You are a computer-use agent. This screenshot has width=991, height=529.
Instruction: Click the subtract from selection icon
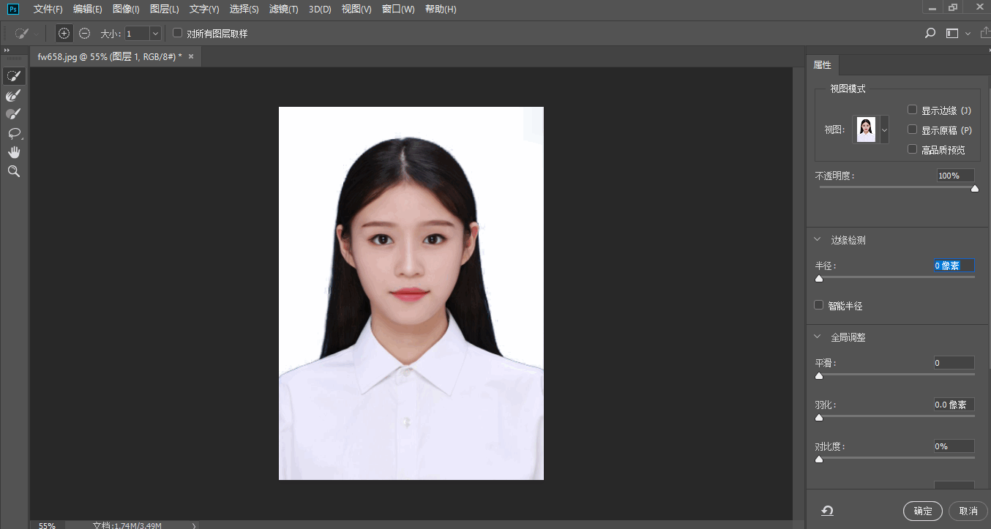(84, 33)
